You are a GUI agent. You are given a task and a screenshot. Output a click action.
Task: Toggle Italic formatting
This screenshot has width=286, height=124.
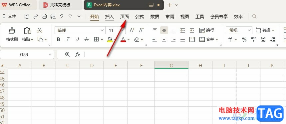point(68,39)
